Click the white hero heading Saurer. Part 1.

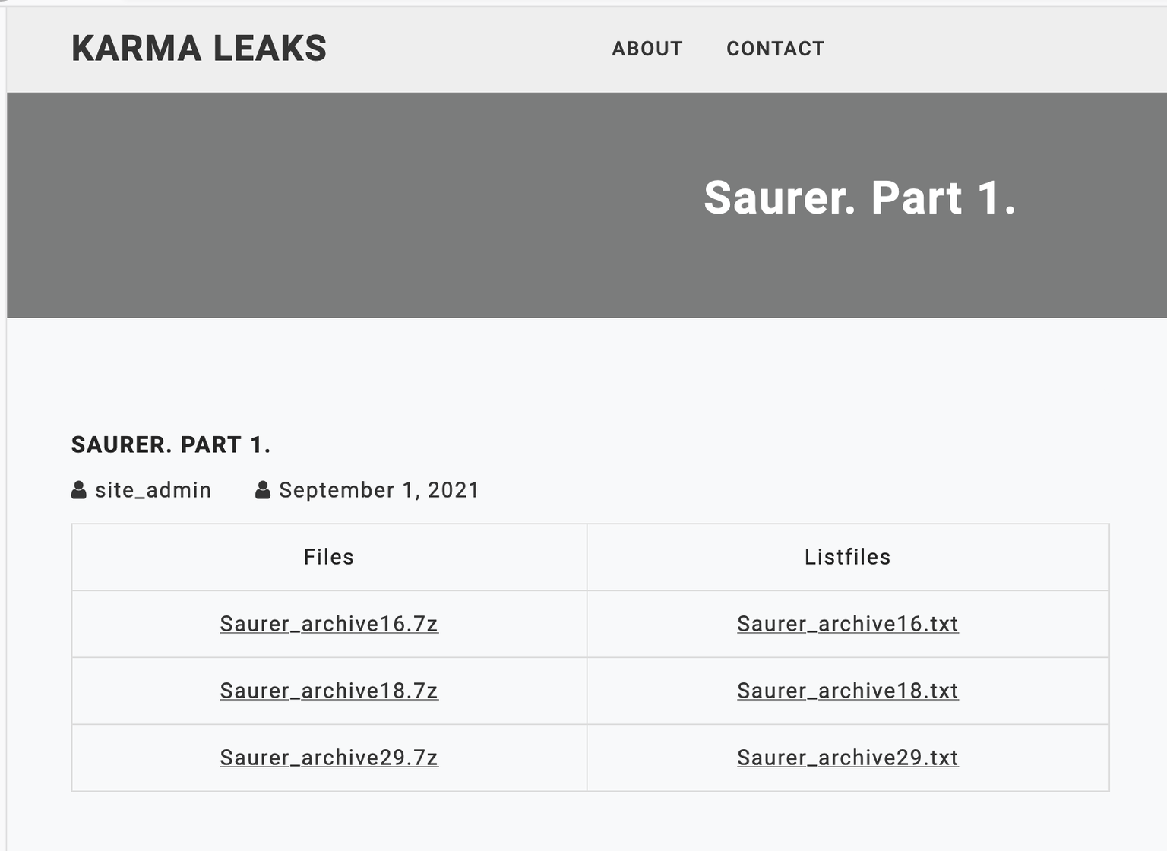click(859, 198)
